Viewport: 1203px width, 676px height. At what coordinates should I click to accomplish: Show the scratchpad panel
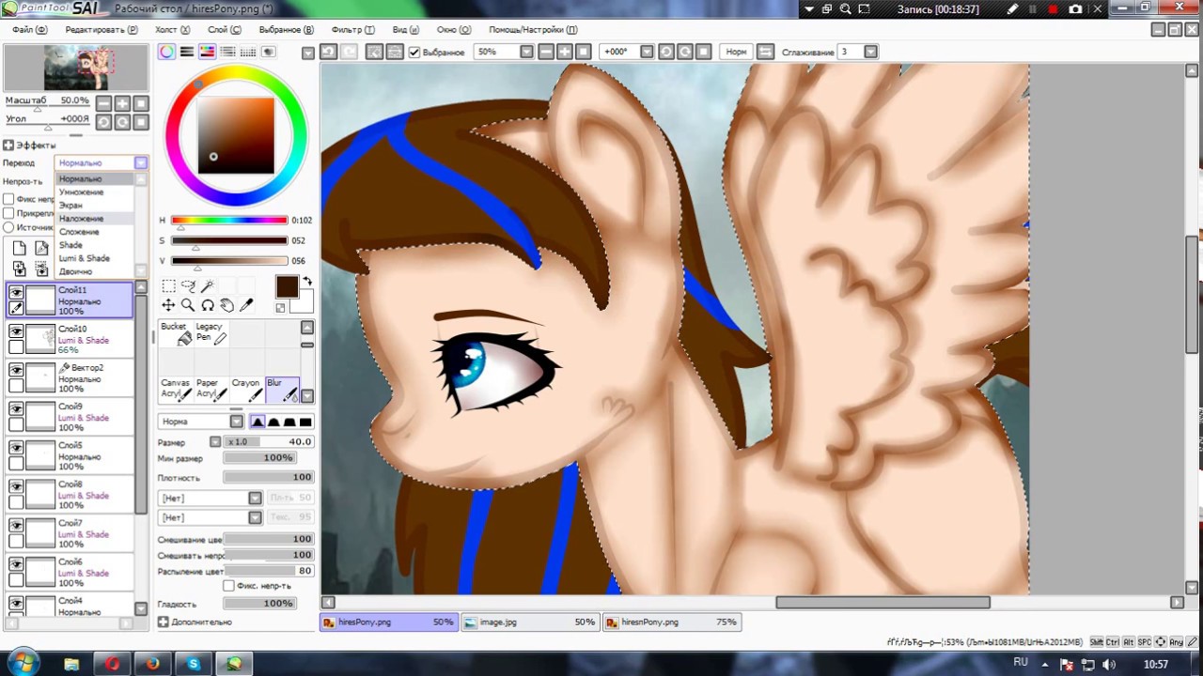click(x=269, y=52)
